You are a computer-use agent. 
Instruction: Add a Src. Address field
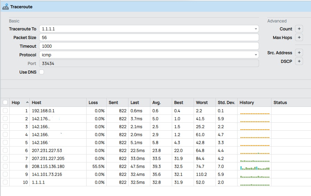299,53
